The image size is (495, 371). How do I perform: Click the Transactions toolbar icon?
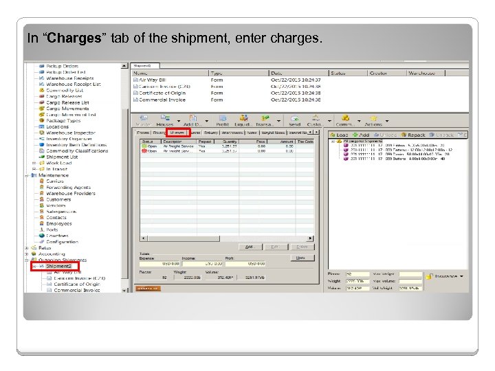click(x=265, y=118)
